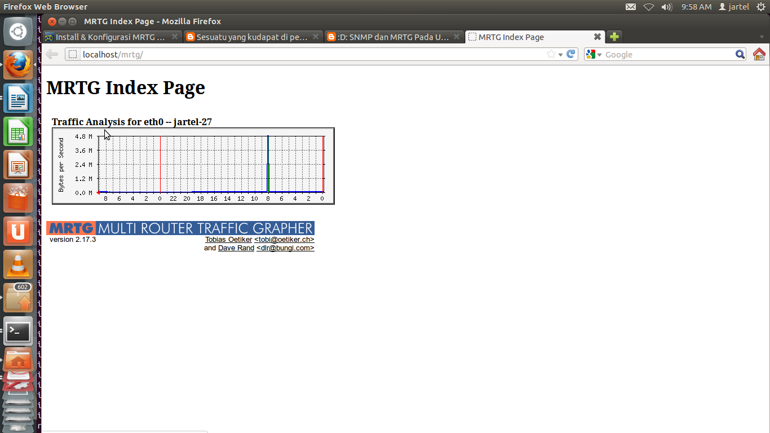Select the MRTG Index Page tab
The height and width of the screenshot is (433, 770).
point(535,37)
